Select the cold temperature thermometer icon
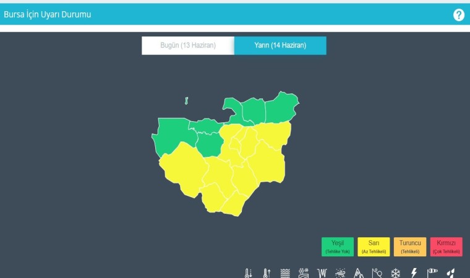 [248, 272]
